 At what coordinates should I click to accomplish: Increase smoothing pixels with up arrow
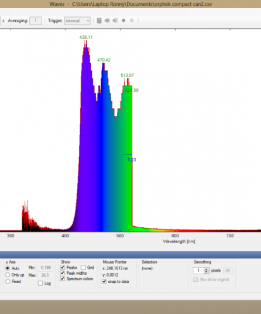(x=207, y=269)
